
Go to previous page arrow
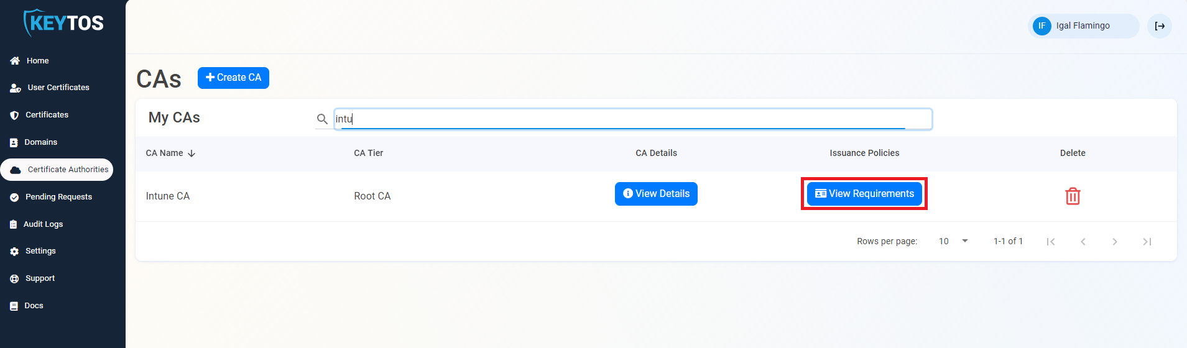(1083, 242)
